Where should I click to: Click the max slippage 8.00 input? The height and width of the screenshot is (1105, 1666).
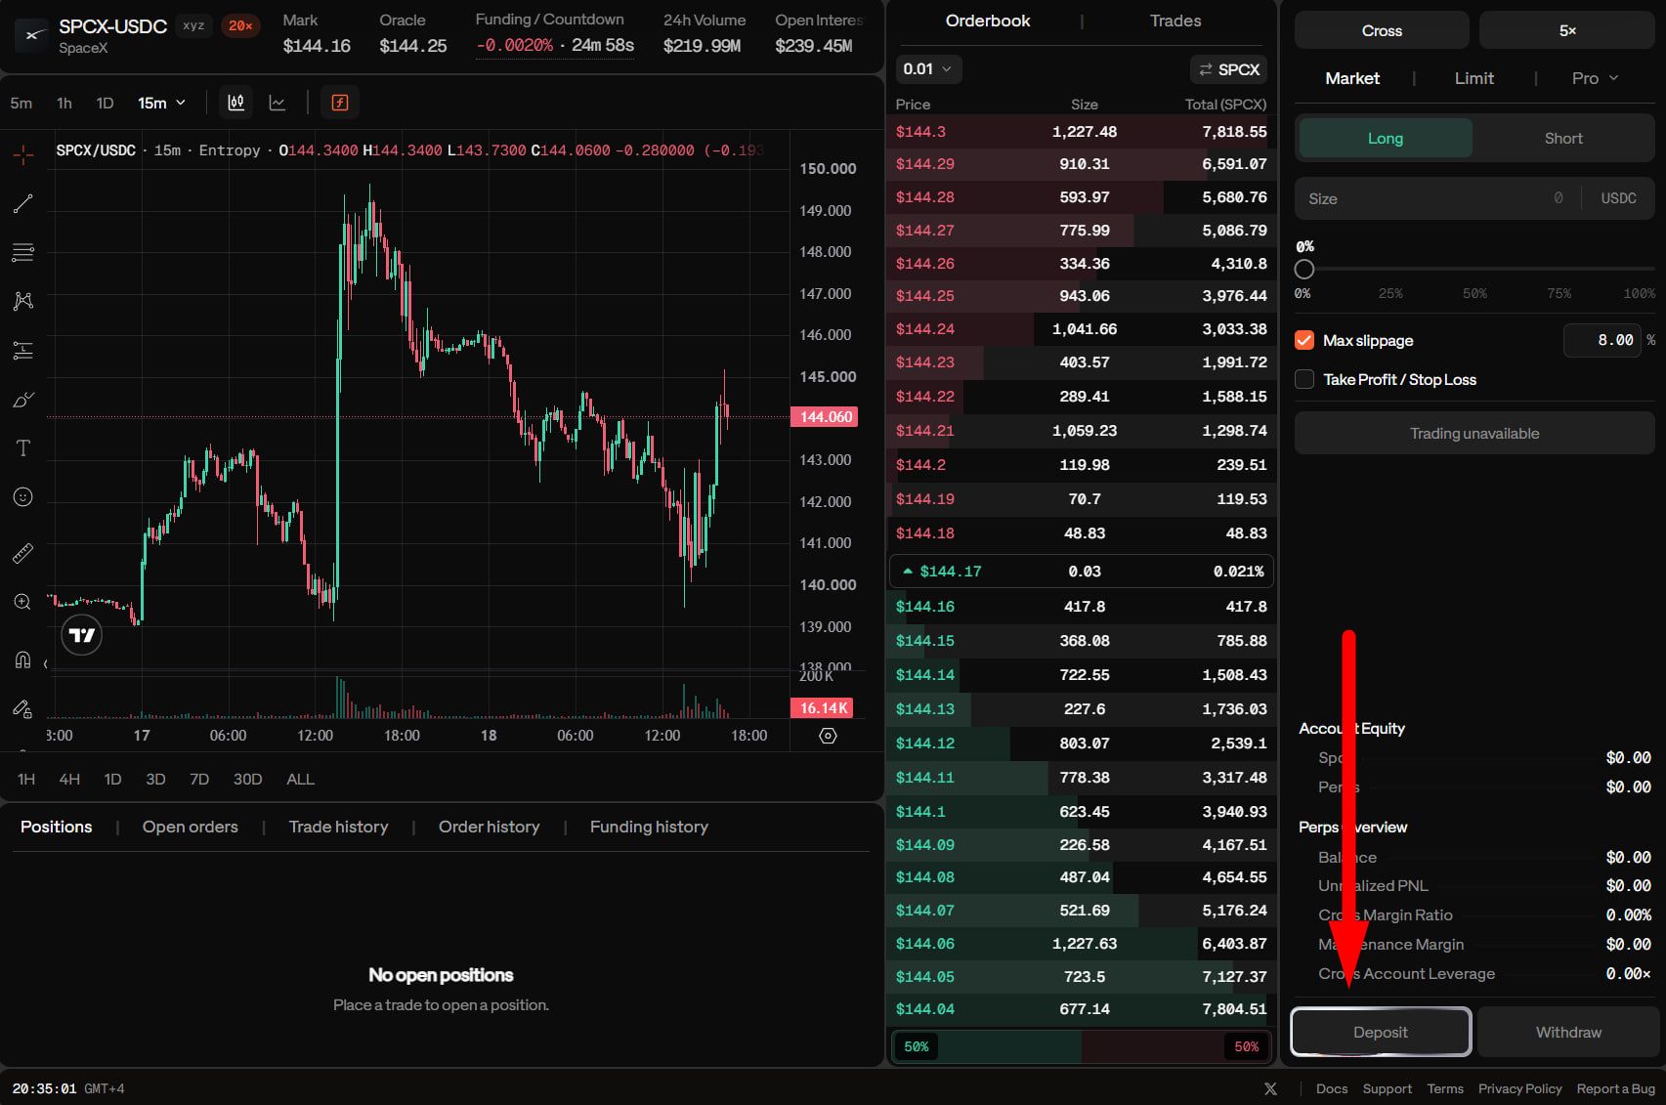click(x=1602, y=340)
